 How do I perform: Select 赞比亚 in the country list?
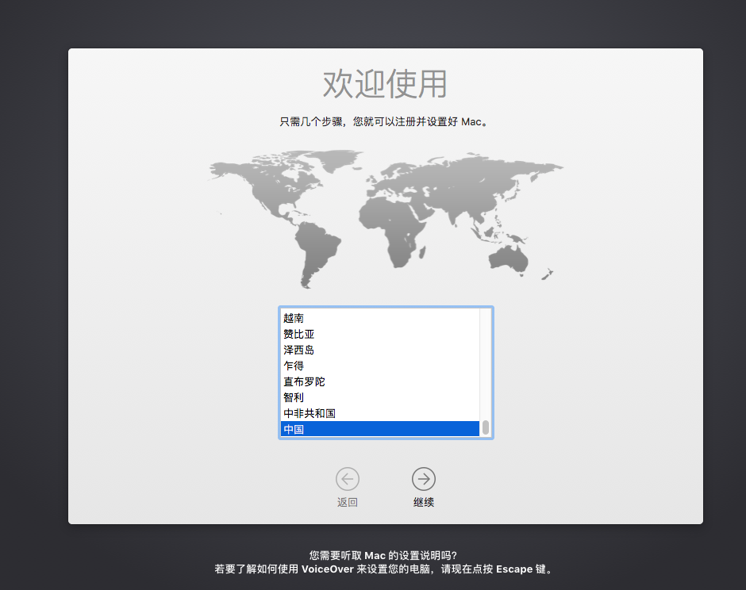coord(379,334)
